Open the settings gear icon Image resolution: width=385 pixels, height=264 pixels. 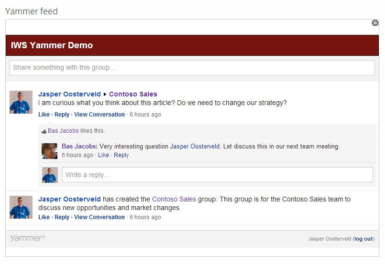coord(375,23)
